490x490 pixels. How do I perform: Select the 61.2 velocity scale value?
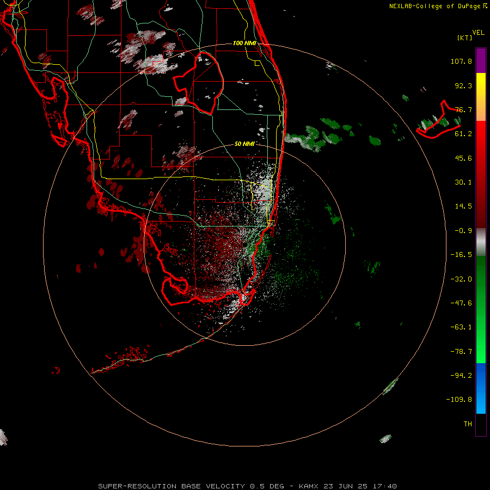click(x=463, y=134)
